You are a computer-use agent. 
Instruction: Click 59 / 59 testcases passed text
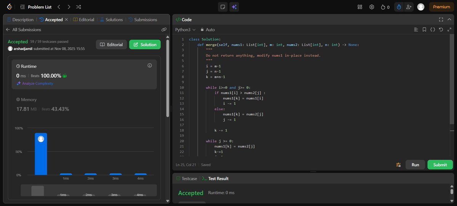(49, 42)
